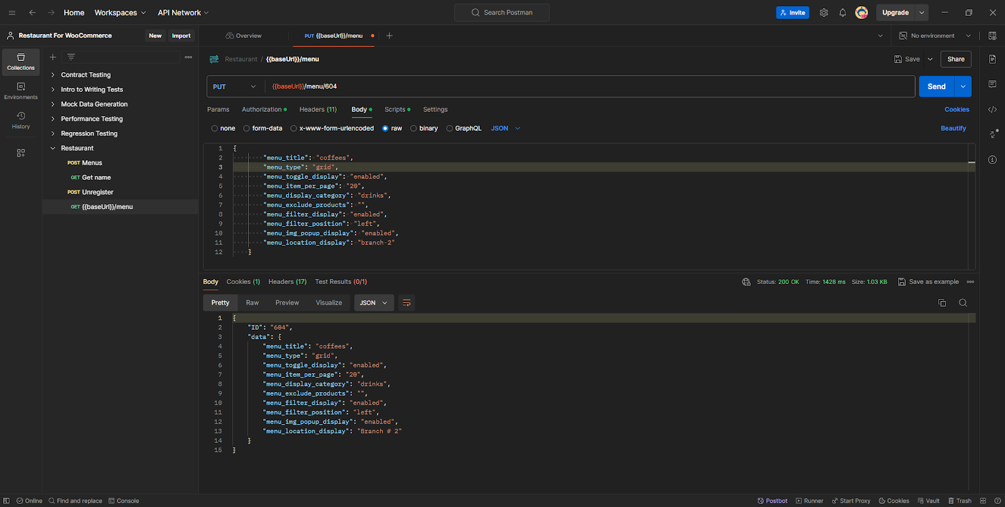Click the request URL input field
This screenshot has height=507, width=1005.
click(590, 87)
